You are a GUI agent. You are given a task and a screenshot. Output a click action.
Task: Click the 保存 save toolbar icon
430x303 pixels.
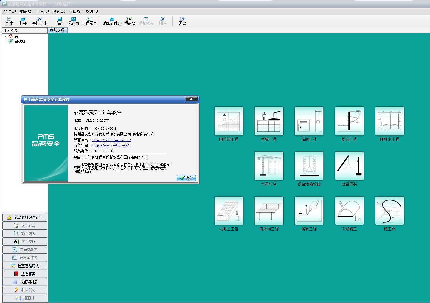pos(60,21)
